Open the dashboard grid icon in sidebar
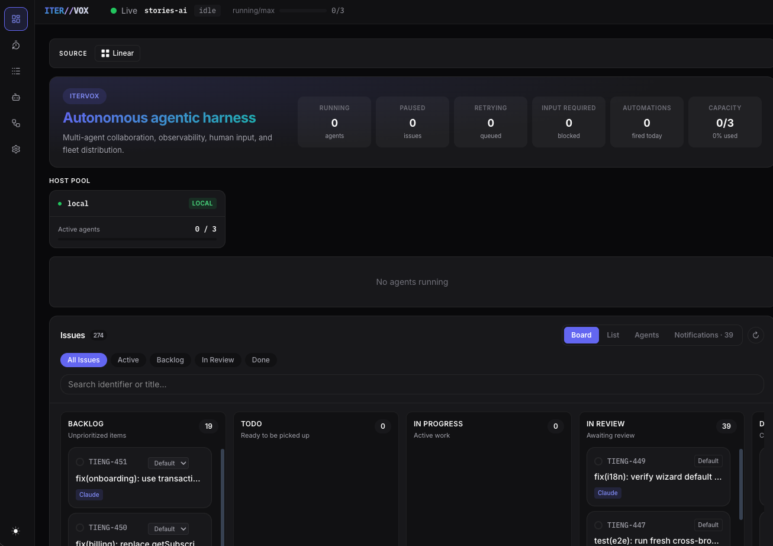This screenshot has width=773, height=546. coord(16,19)
